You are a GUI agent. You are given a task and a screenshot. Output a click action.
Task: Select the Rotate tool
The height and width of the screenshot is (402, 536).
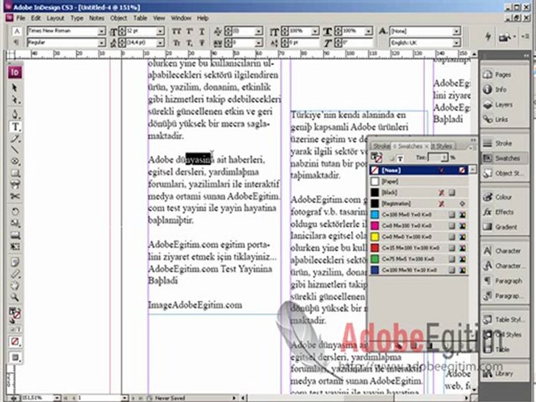pyautogui.click(x=15, y=212)
